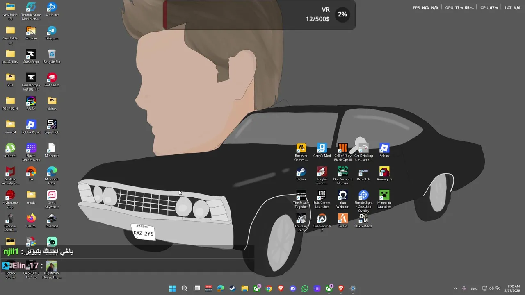The image size is (525, 295).
Task: Expand the hidden system tray icons chevron
Action: 455,288
